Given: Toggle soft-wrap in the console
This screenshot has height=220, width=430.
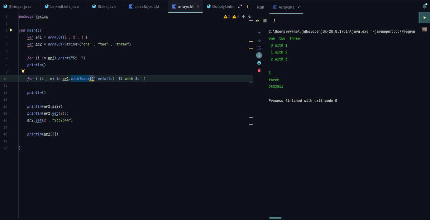Looking at the screenshot, I should (x=259, y=48).
